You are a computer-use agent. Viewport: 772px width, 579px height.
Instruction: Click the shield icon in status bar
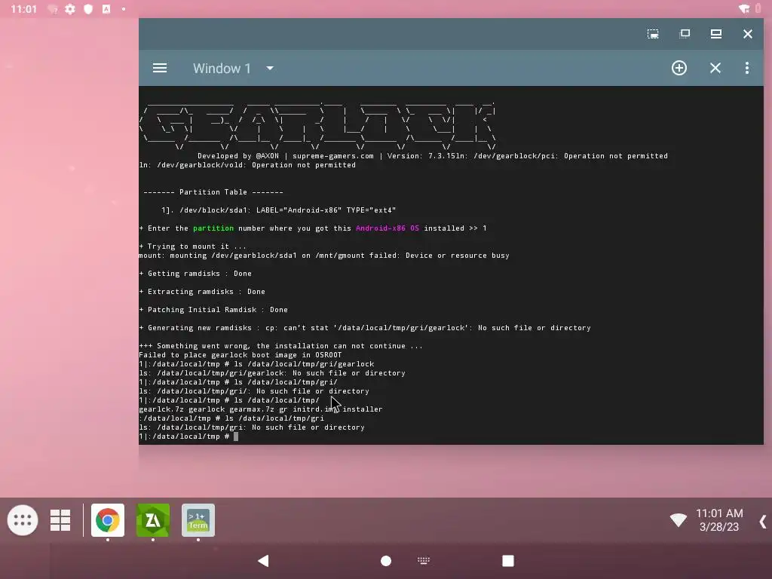[88, 9]
